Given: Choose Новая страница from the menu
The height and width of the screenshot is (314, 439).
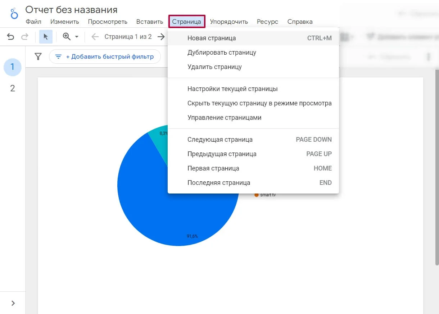Looking at the screenshot, I should tap(253, 38).
